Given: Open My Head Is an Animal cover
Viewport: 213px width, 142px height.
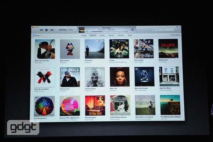Looking at the screenshot, I should tap(145, 105).
